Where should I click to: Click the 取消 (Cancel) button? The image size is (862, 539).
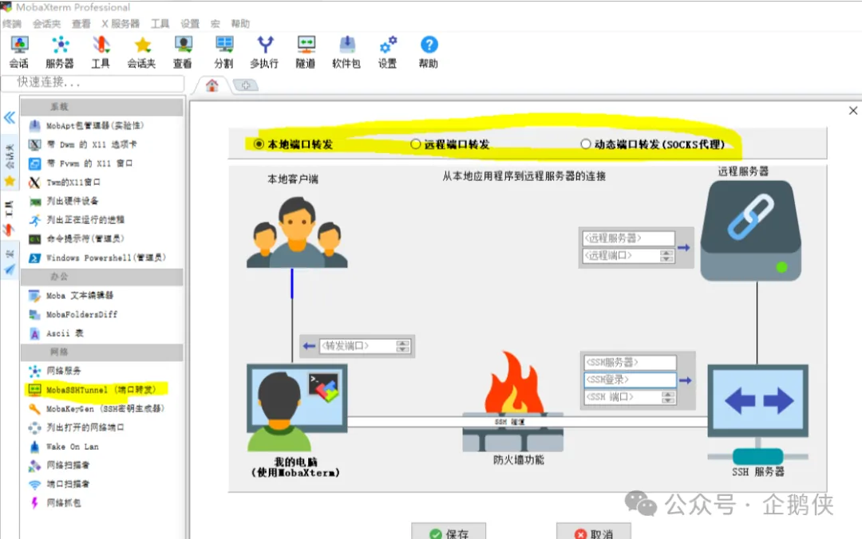[594, 532]
